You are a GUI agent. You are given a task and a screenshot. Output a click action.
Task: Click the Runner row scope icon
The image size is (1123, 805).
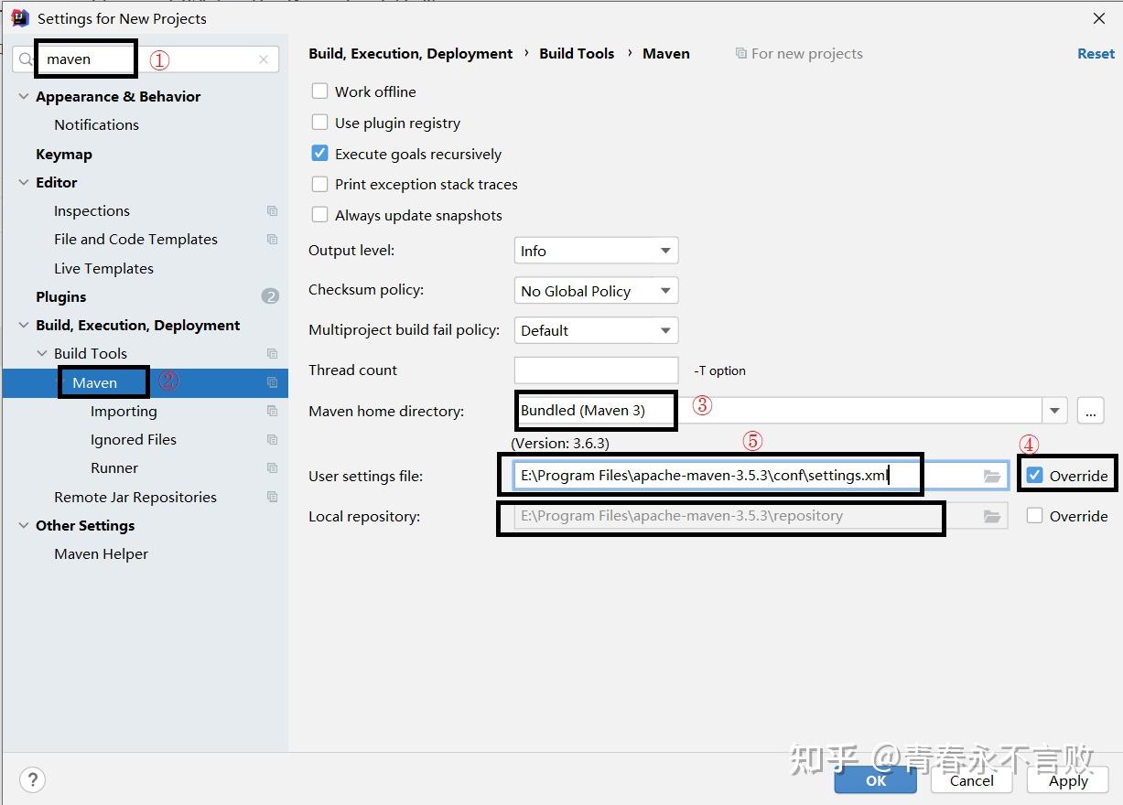point(272,467)
